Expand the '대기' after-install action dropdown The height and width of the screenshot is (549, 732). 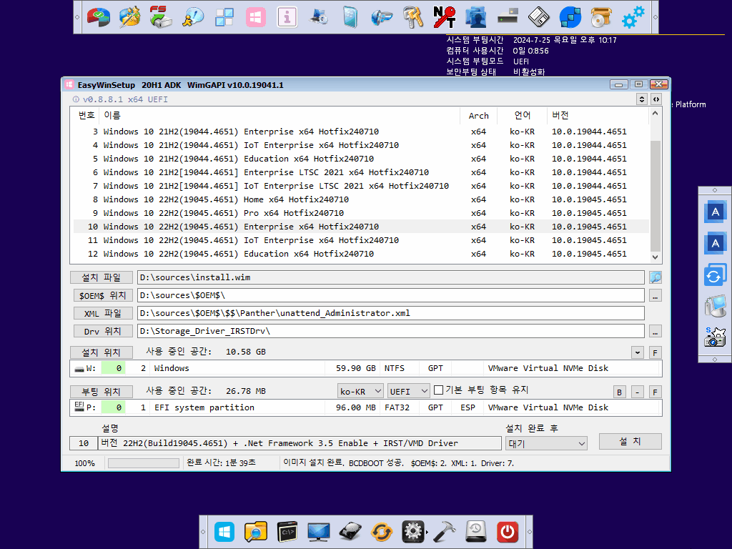pos(546,443)
